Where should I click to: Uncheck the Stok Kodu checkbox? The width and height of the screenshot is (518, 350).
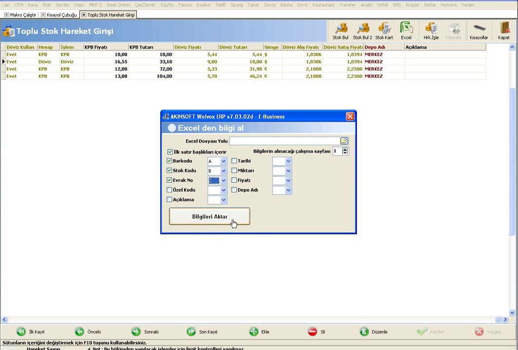[169, 171]
